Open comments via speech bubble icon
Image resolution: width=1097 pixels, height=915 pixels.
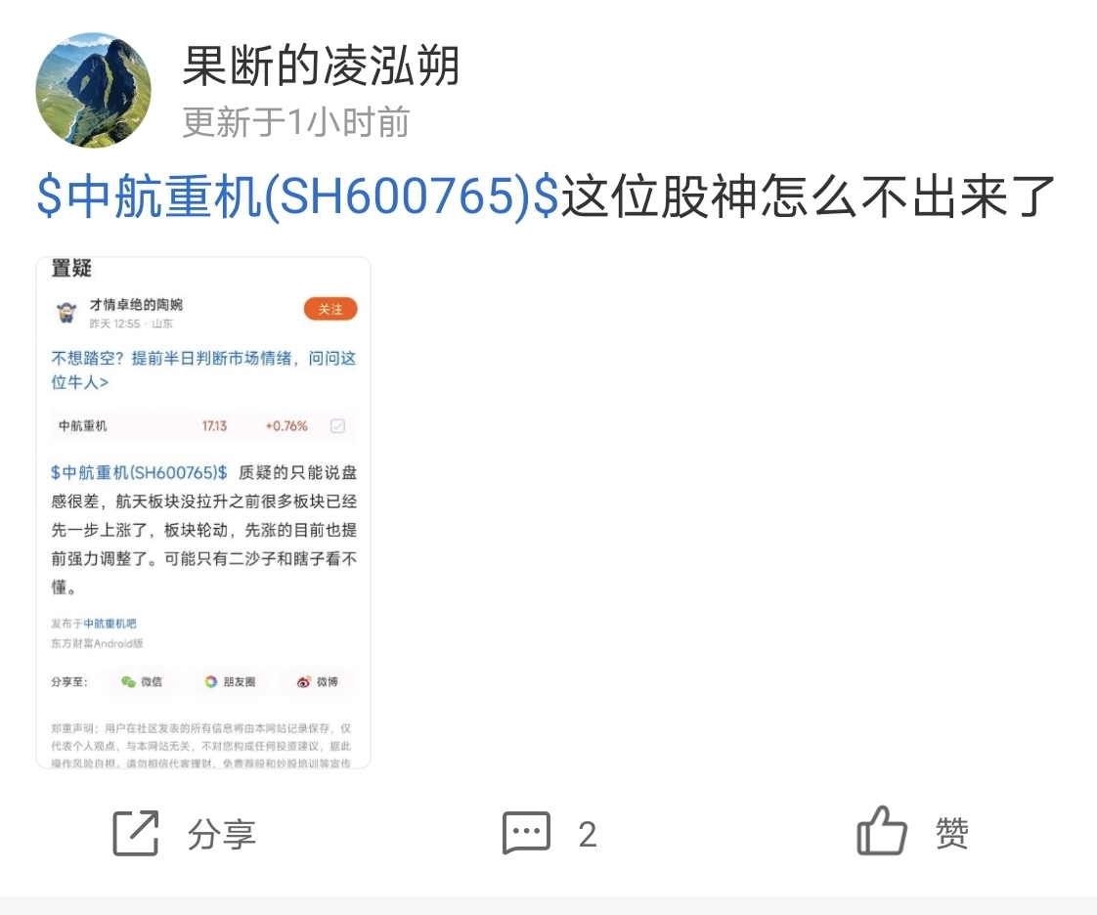click(x=526, y=833)
